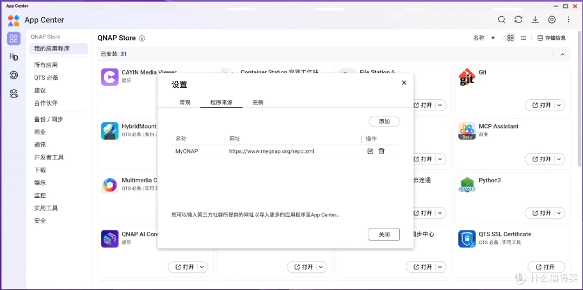
Task: Select the aperture-shaped sidebar icon
Action: (x=13, y=75)
